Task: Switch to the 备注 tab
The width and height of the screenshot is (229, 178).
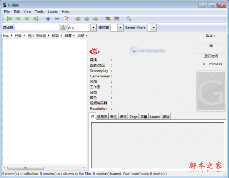Action: point(113,117)
